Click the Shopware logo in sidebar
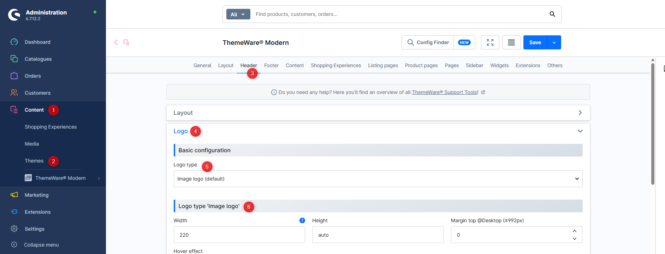 tap(14, 15)
